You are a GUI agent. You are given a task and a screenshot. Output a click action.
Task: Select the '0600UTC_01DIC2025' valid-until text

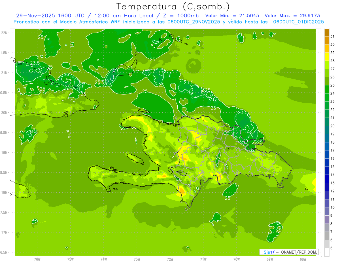[299, 22]
